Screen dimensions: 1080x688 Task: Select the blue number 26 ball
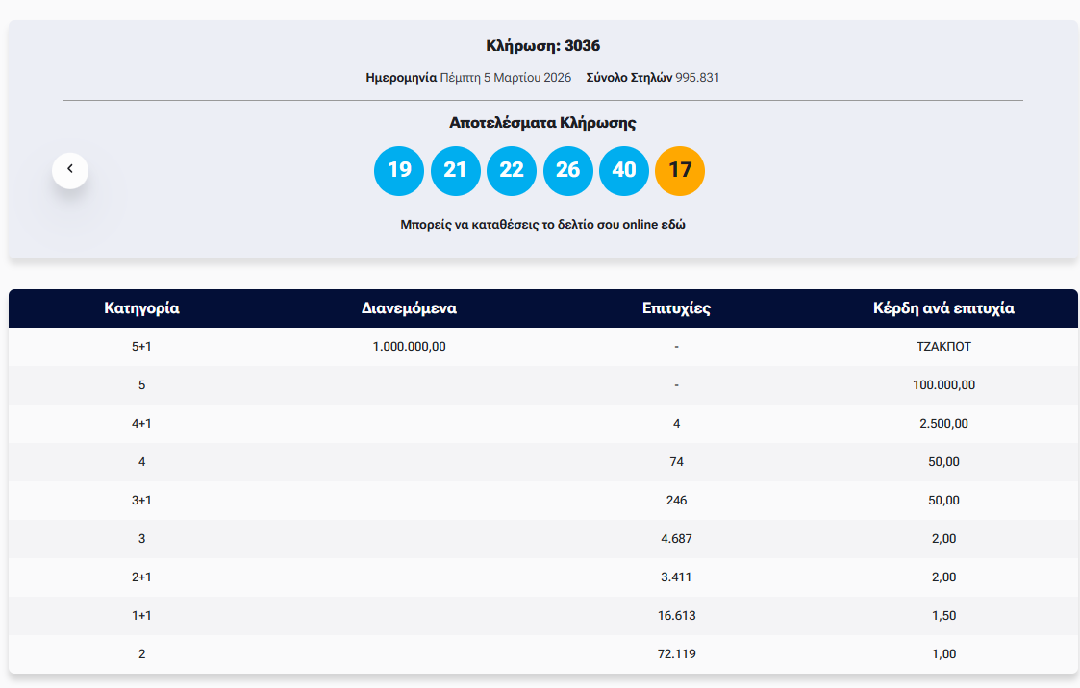567,170
